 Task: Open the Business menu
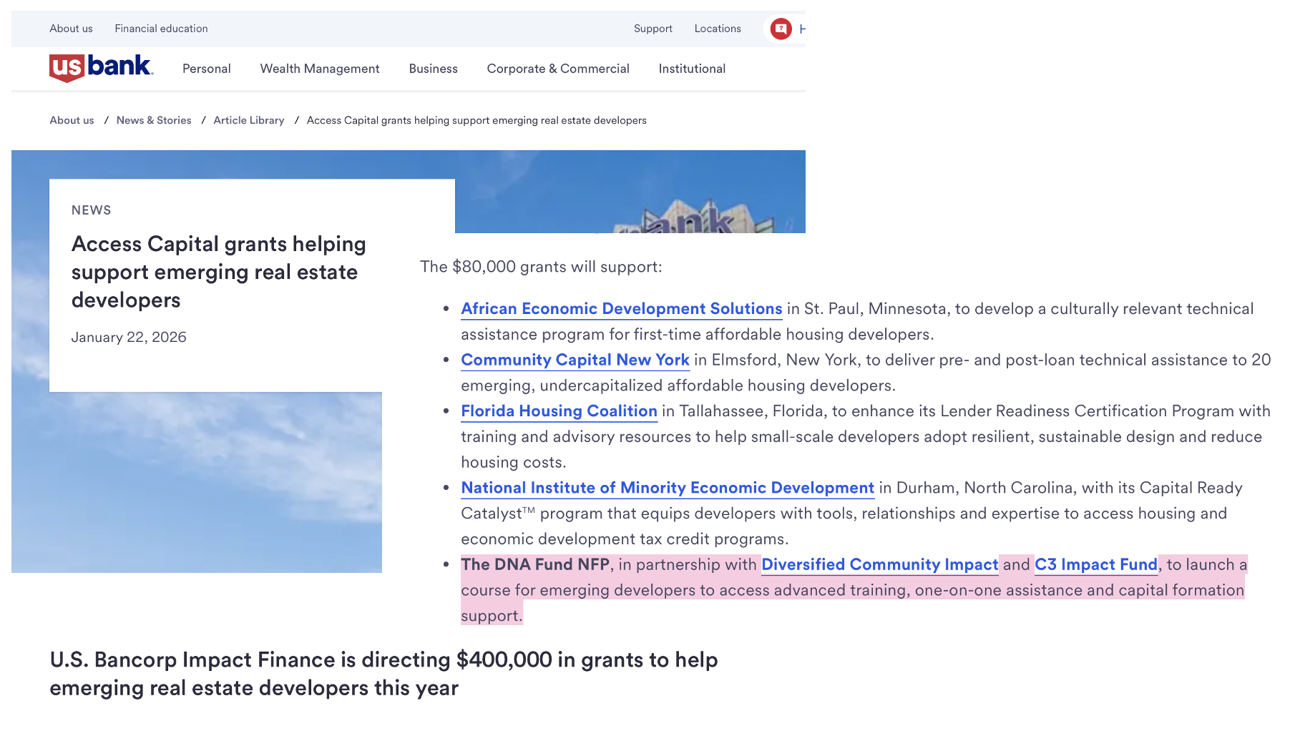[x=433, y=69]
